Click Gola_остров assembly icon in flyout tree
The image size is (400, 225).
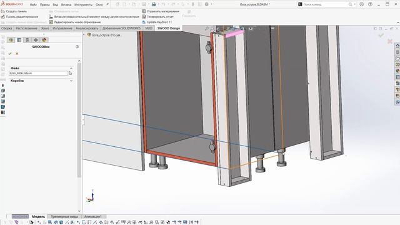coord(89,35)
